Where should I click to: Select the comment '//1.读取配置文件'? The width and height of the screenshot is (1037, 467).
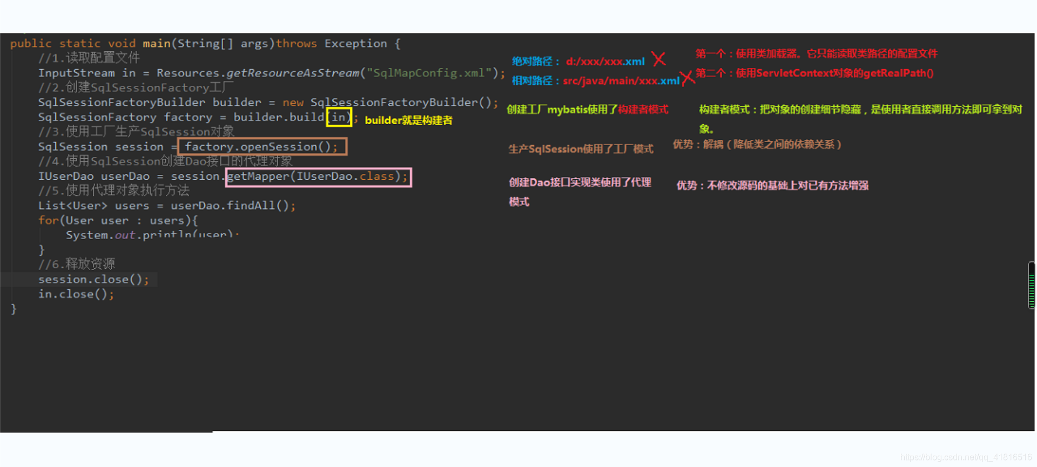click(89, 58)
